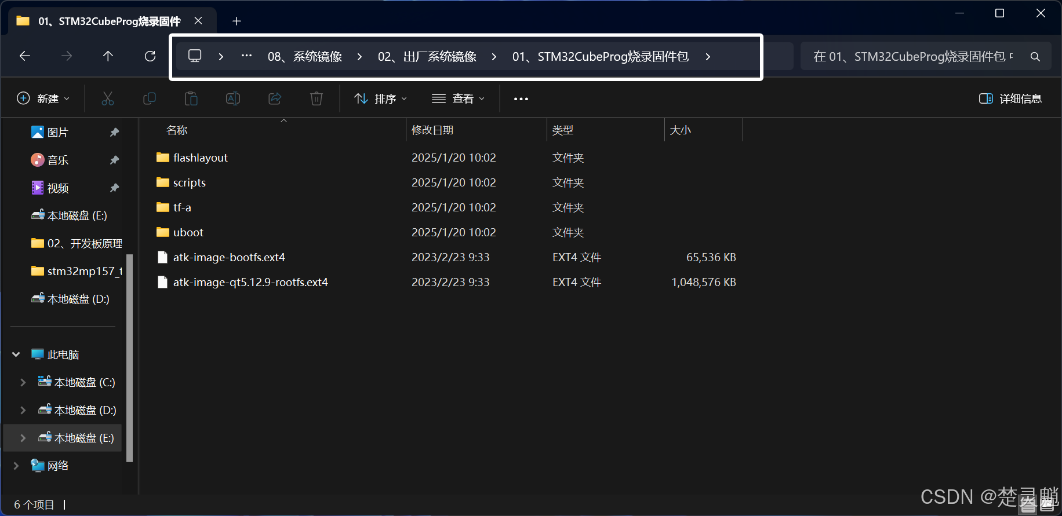Select atk-image-qt5.12.9-rootfs.ext4 file
Image resolution: width=1062 pixels, height=516 pixels.
point(250,282)
